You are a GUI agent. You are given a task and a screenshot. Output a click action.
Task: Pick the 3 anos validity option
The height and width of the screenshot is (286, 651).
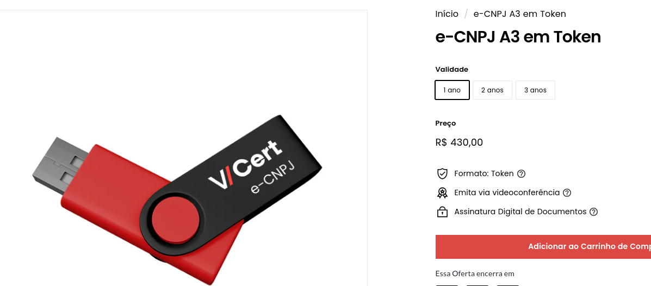pos(535,90)
